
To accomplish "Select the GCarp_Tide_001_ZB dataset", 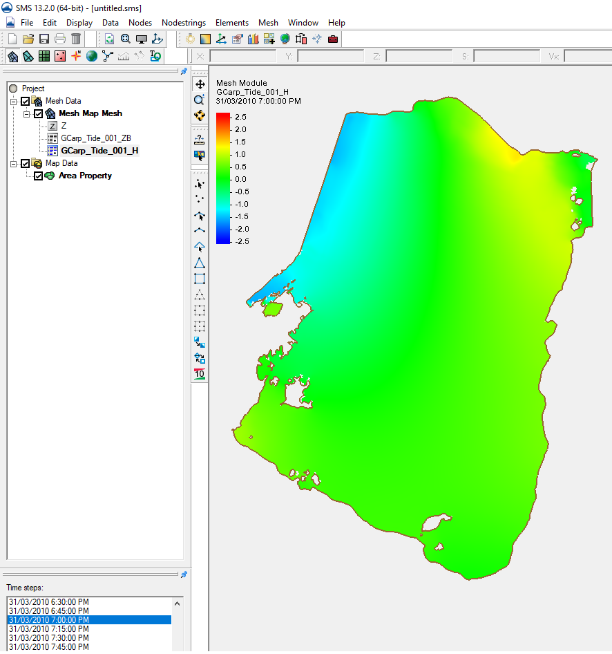I will 96,138.
